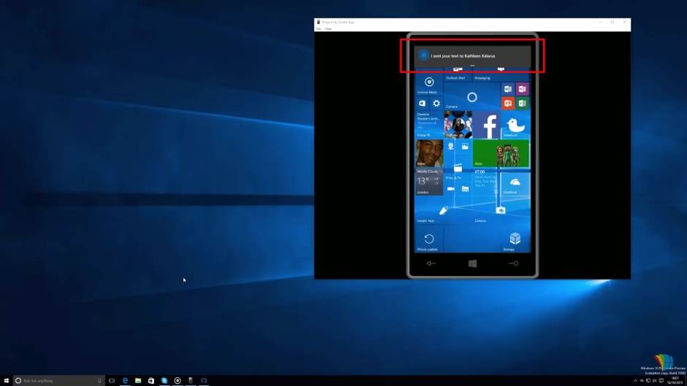The height and width of the screenshot is (386, 687).
Task: Open the Groove Music tile
Action: click(428, 83)
